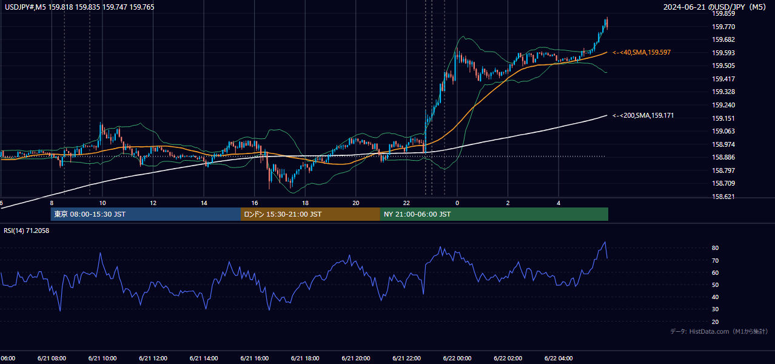Click the '6/21 18:00' date label on bottom axis
This screenshot has width=775, height=364.
pos(305,359)
